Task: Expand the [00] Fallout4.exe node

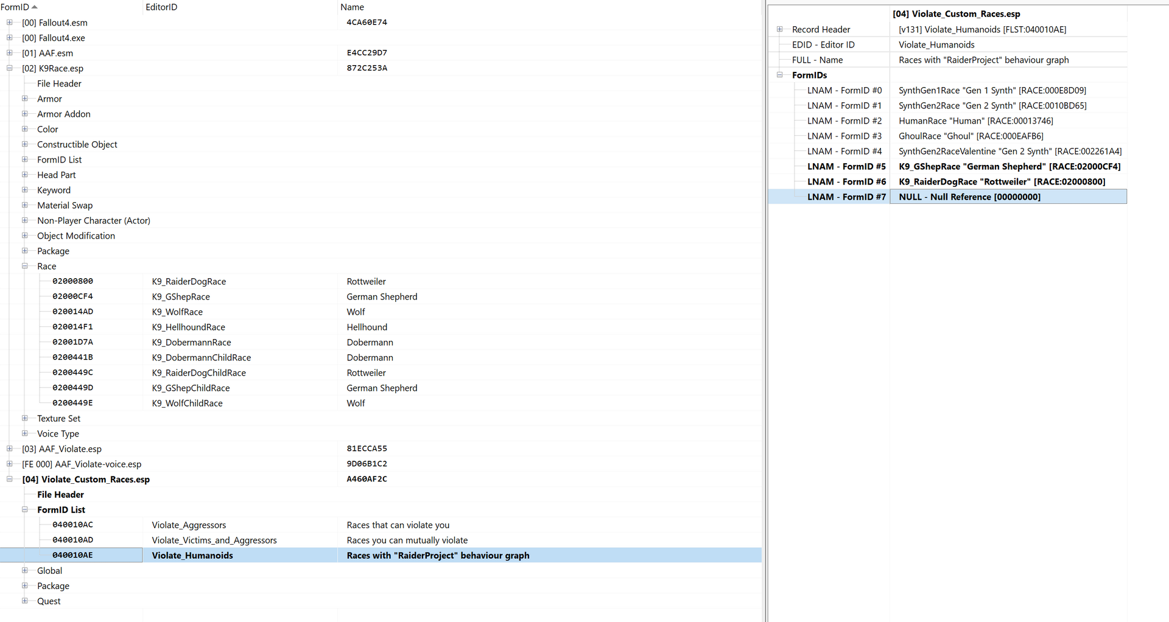Action: click(9, 38)
